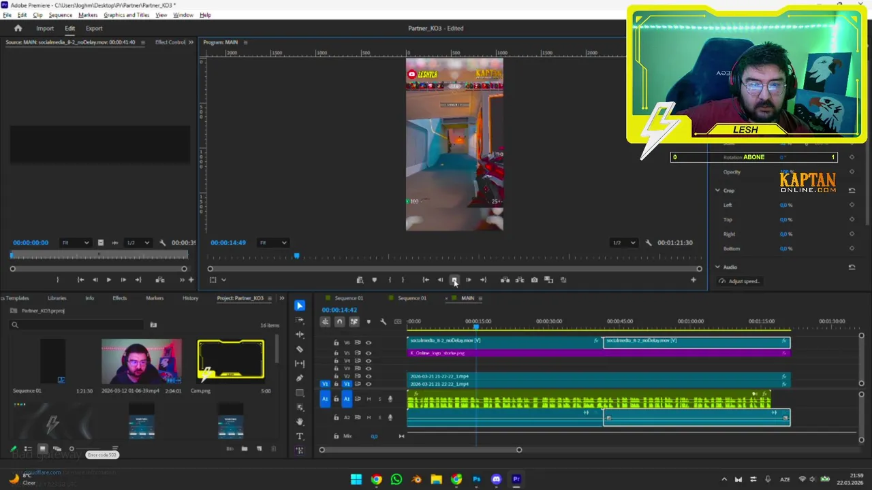Open Google Chrome from the taskbar
The width and height of the screenshot is (872, 490).
coord(376,479)
